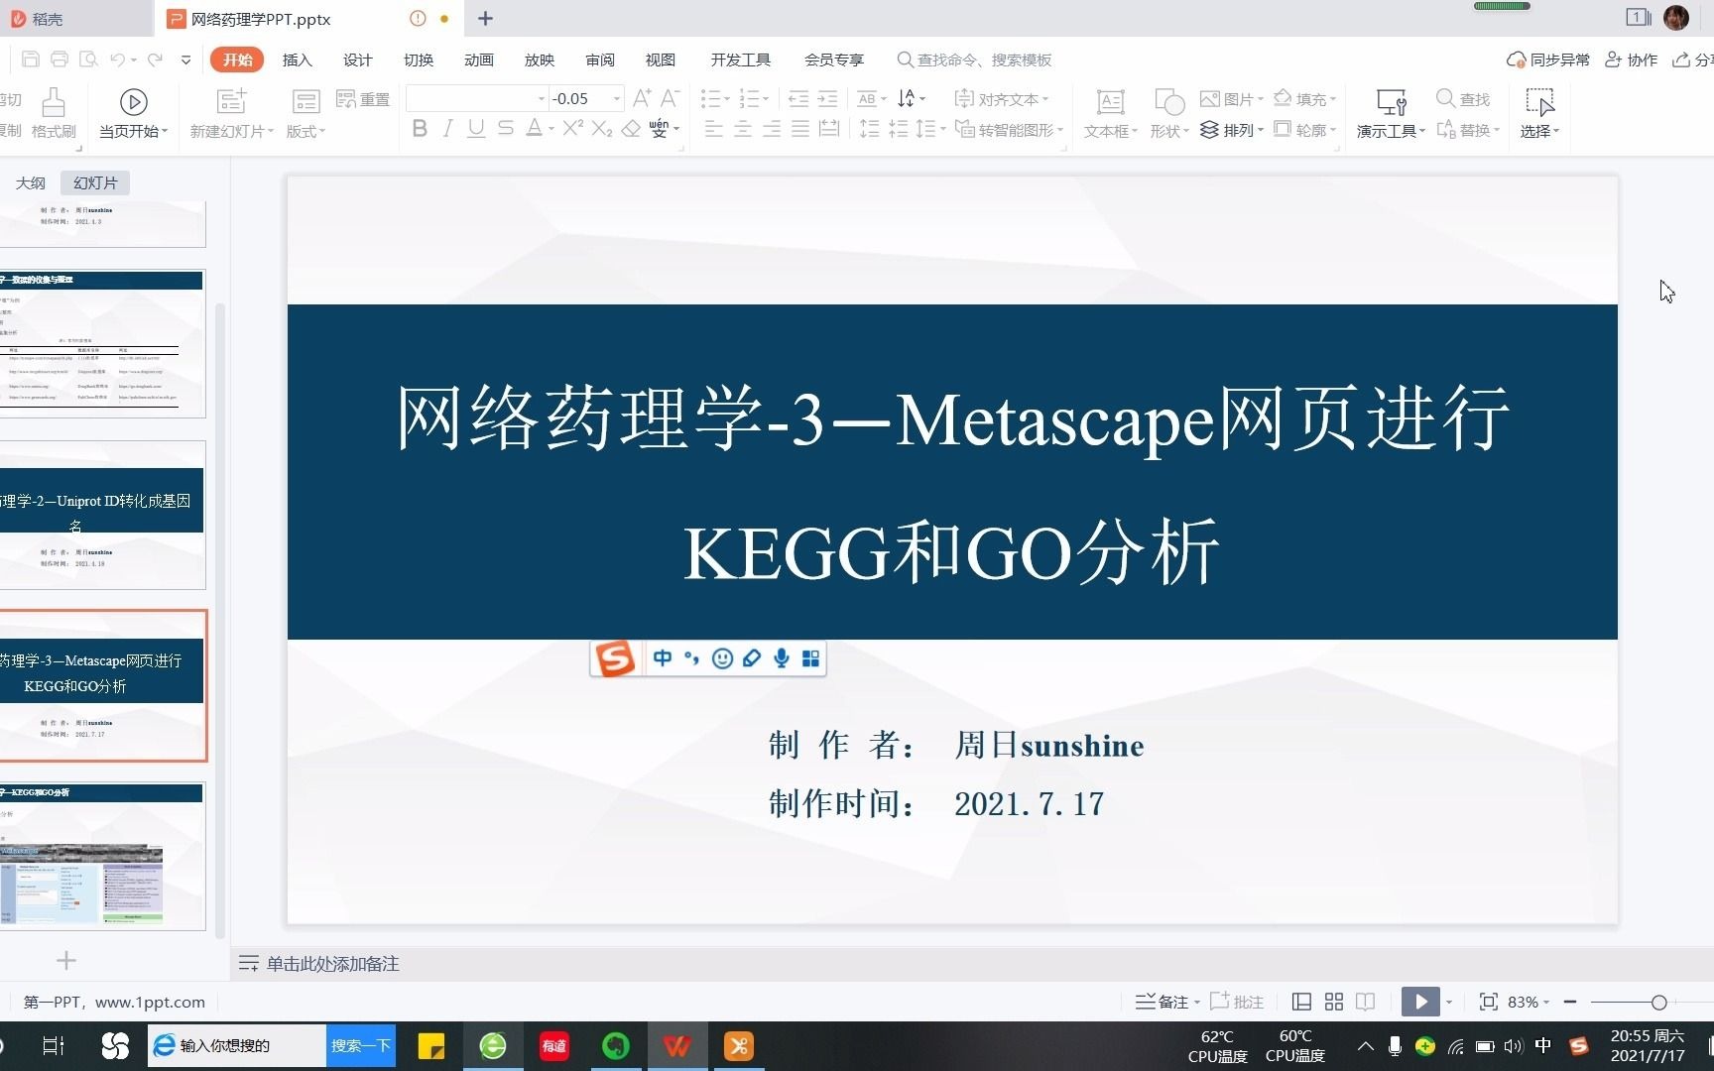This screenshot has width=1714, height=1071.
Task: Open WPS Office from the taskbar
Action: [677, 1046]
